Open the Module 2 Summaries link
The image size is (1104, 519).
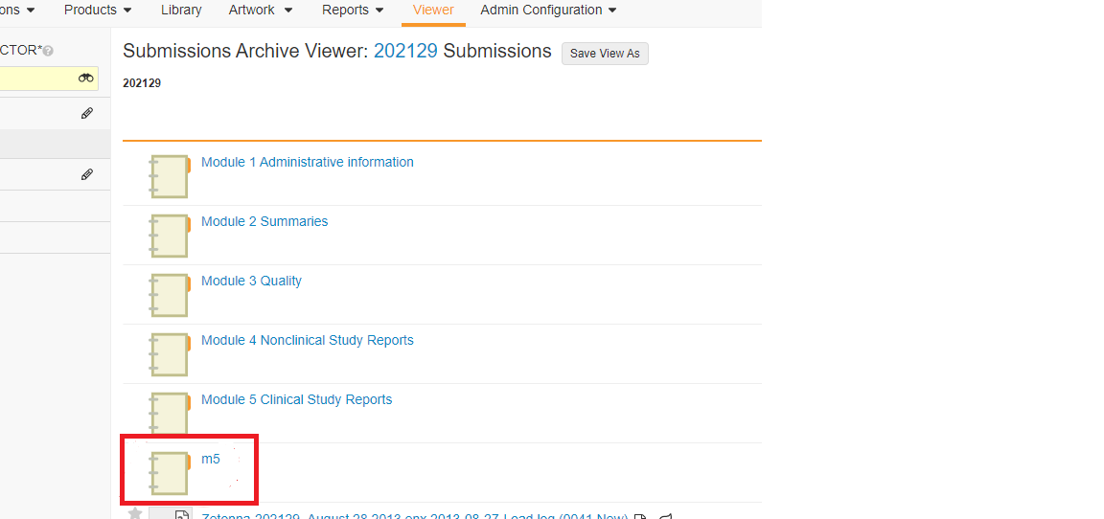[264, 221]
